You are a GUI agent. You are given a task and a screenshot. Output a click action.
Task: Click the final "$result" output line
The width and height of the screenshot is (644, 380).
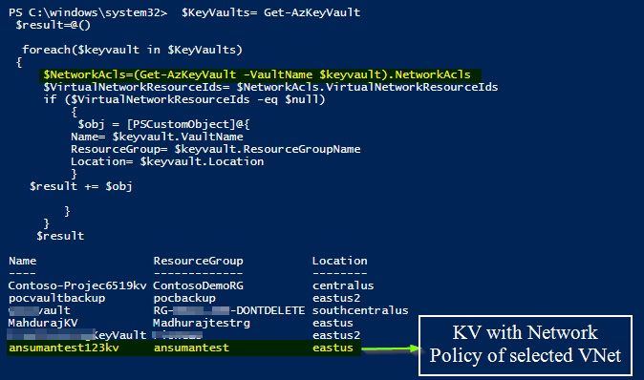[x=60, y=236]
